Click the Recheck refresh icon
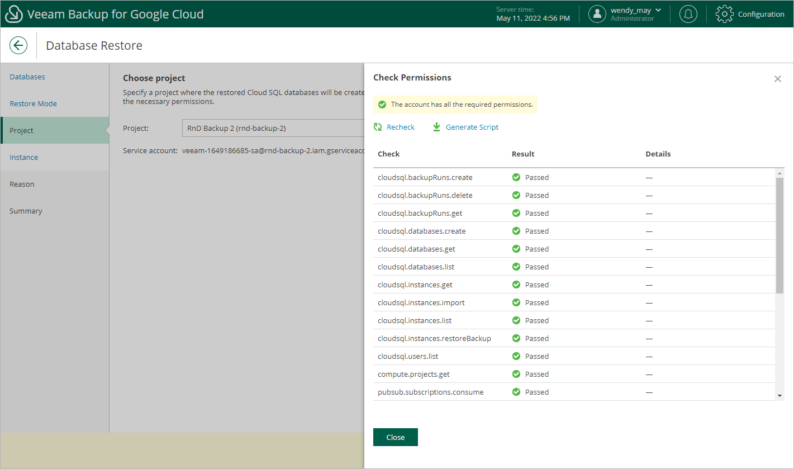This screenshot has width=794, height=469. pyautogui.click(x=378, y=127)
